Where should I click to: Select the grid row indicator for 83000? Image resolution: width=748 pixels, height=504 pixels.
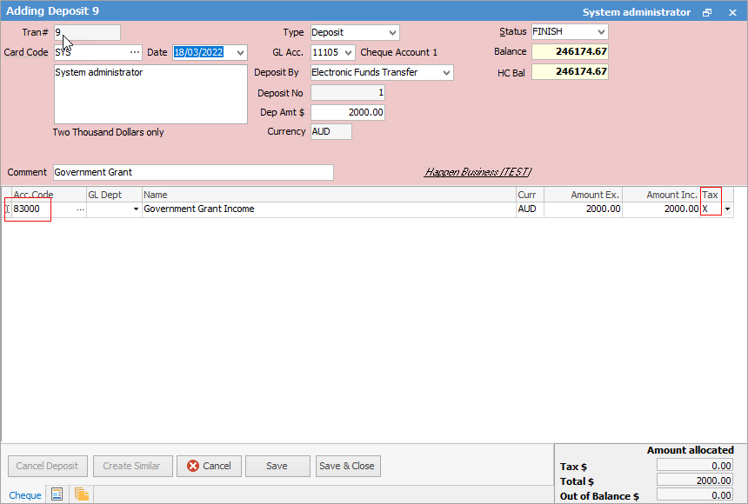tap(7, 209)
